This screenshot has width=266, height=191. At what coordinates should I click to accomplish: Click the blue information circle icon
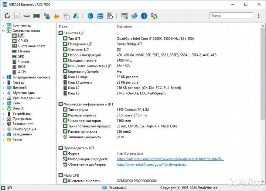[x=144, y=16]
